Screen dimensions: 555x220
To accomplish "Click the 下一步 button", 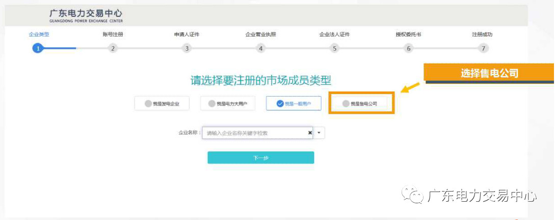I will (x=260, y=158).
